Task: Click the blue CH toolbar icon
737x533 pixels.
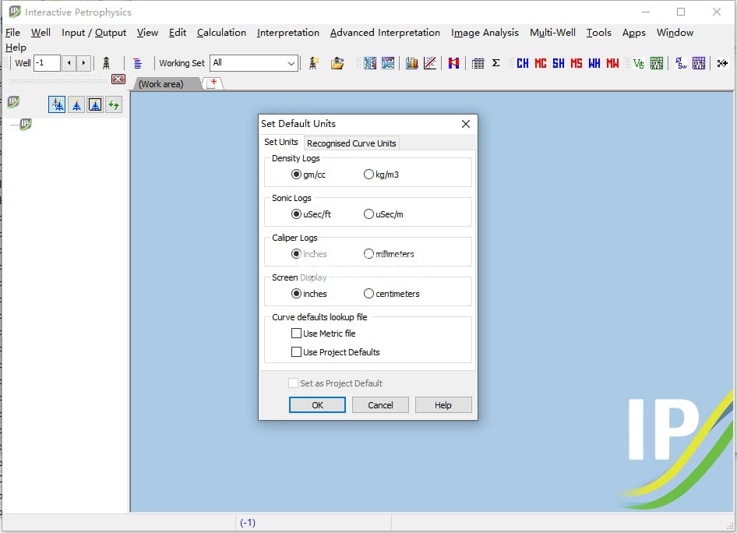Action: pos(522,63)
